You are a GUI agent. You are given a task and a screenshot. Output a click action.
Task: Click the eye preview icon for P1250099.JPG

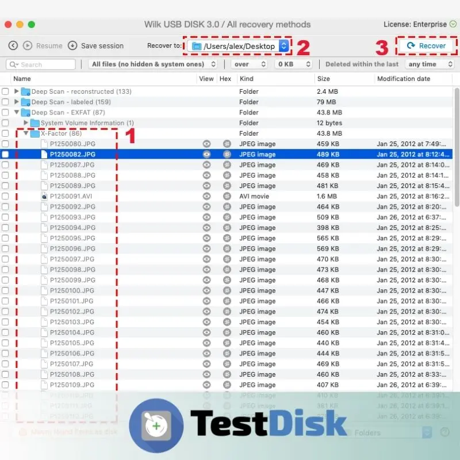[206, 280]
